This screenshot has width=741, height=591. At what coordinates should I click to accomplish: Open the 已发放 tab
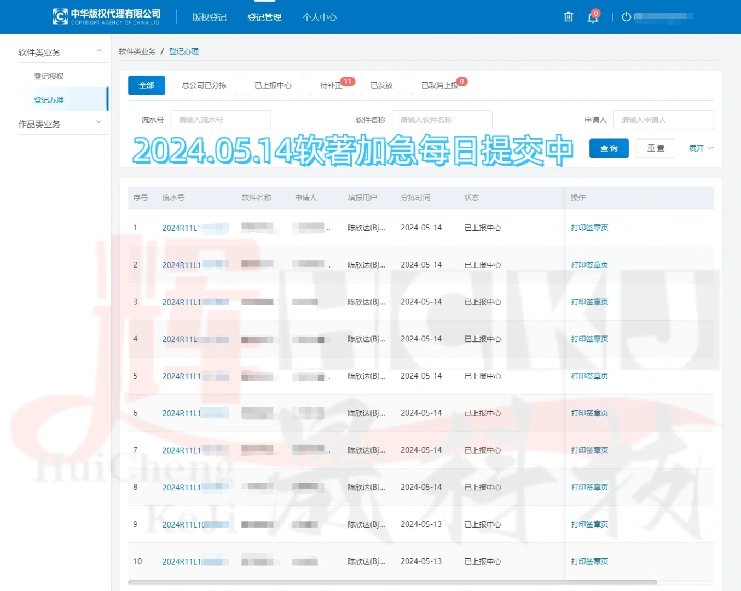pyautogui.click(x=381, y=85)
